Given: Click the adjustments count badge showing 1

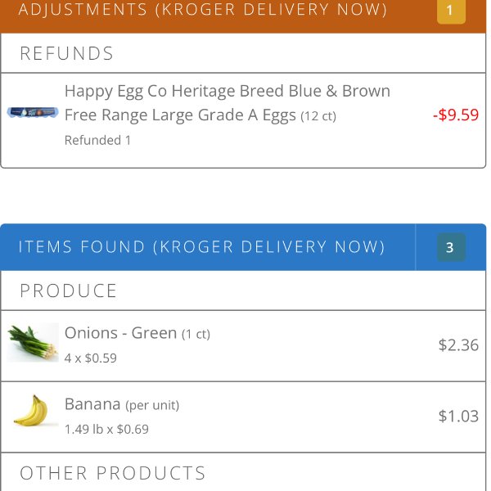Looking at the screenshot, I should (451, 11).
